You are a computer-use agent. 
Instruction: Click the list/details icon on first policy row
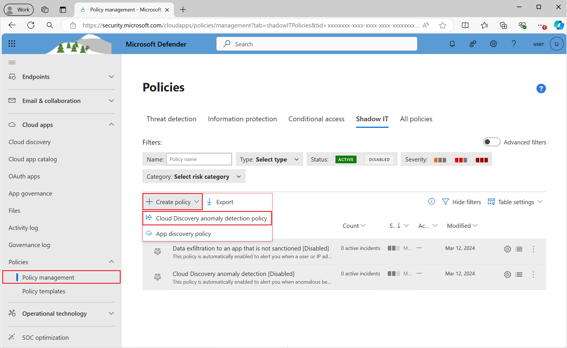519,248
